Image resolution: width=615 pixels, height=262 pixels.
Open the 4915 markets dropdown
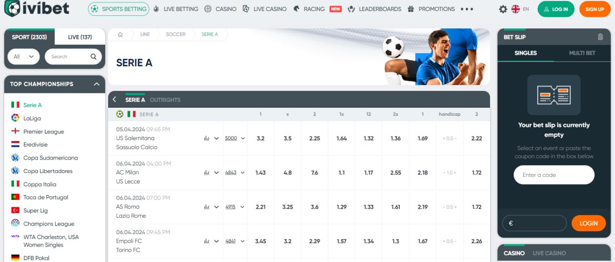(x=235, y=207)
